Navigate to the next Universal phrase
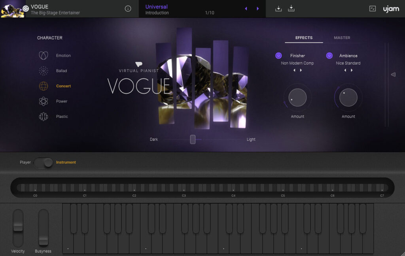 coord(258,8)
